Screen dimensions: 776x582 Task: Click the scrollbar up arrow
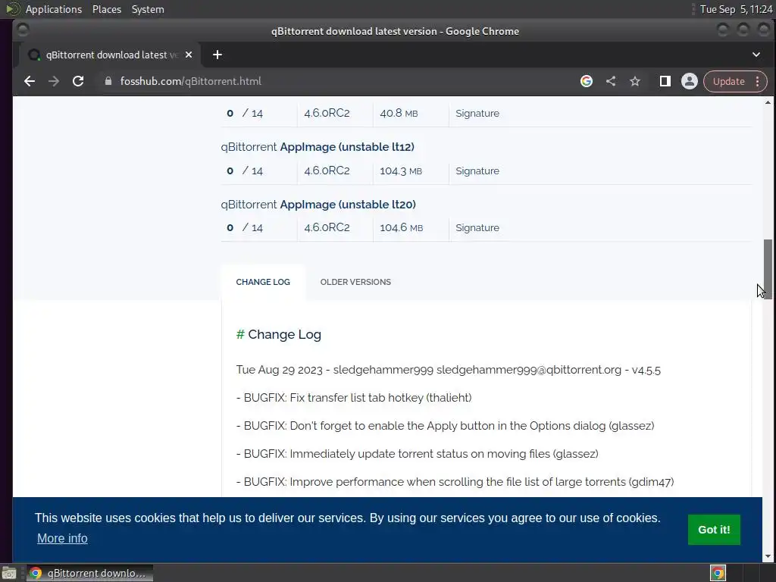pos(768,102)
